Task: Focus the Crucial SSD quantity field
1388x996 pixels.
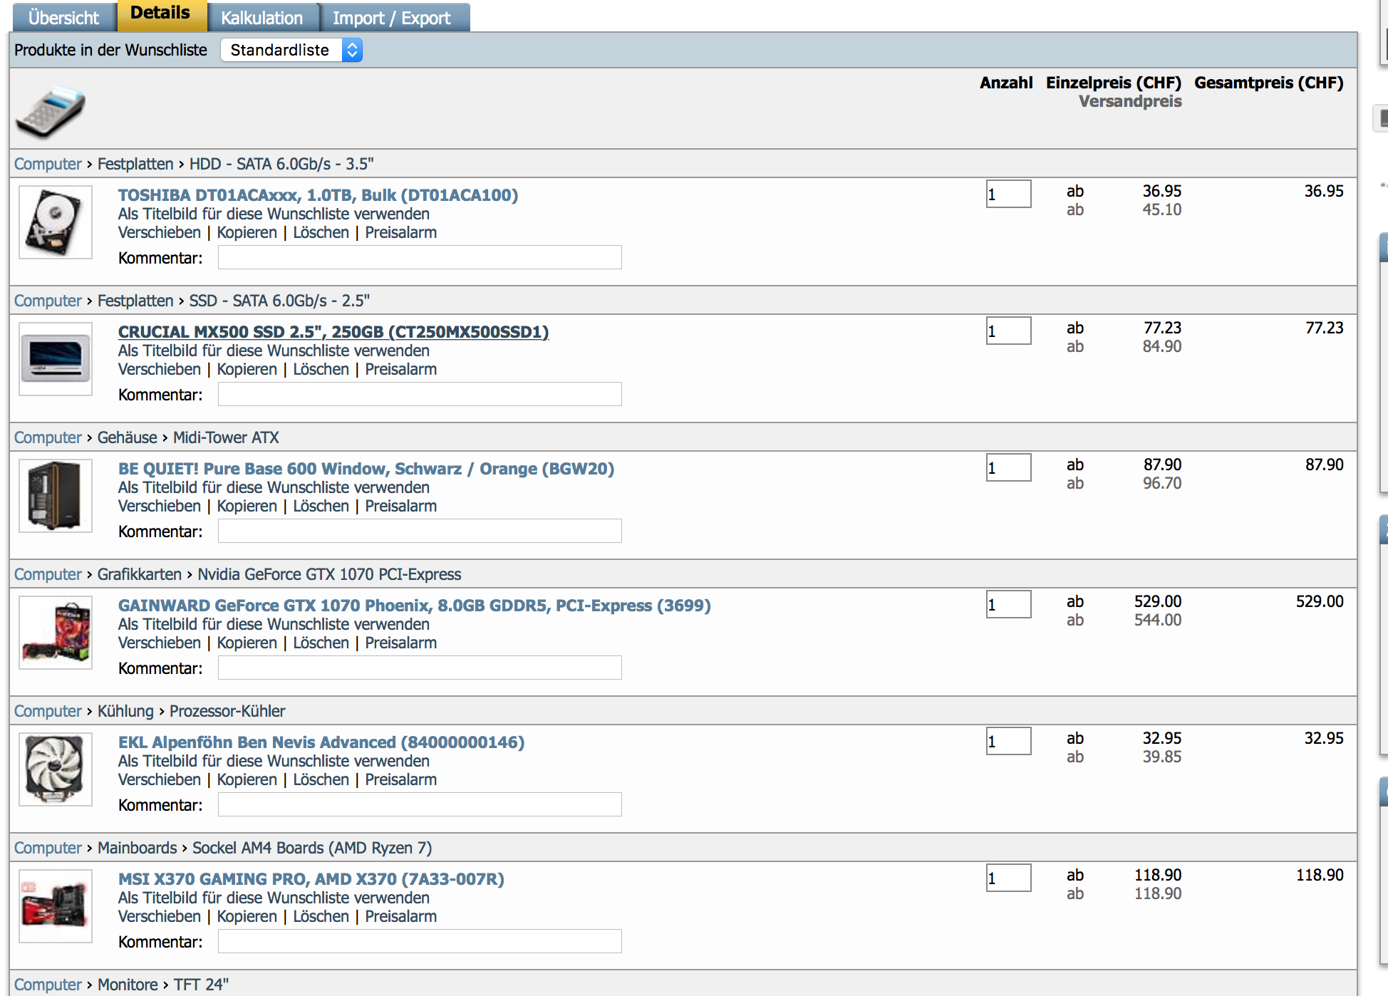Action: tap(1008, 331)
